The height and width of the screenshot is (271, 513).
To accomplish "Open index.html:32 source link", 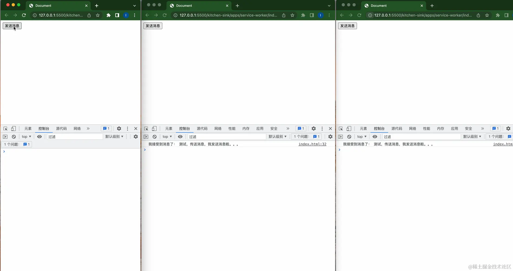I will click(x=312, y=144).
